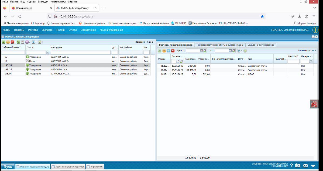Screen dimensions: 323x171
Task: Revoke approval with grey checkmark toolbar icon
Action: (x=23, y=42)
